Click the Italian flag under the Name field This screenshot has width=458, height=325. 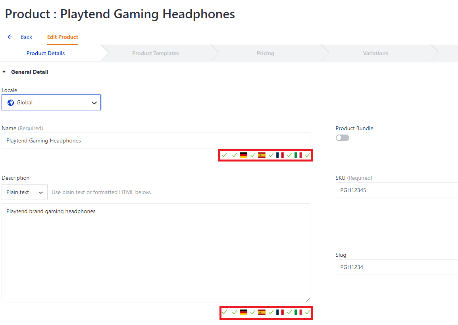click(x=298, y=155)
